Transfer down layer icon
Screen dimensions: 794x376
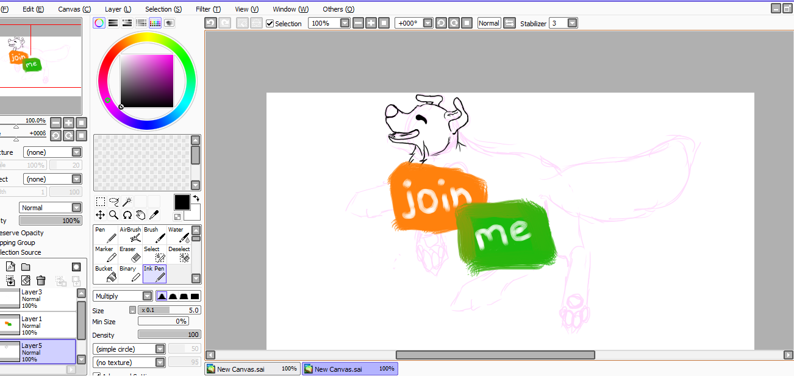pyautogui.click(x=10, y=280)
